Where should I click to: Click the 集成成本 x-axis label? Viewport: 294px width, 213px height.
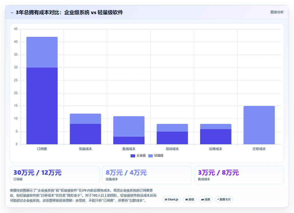coord(129,149)
